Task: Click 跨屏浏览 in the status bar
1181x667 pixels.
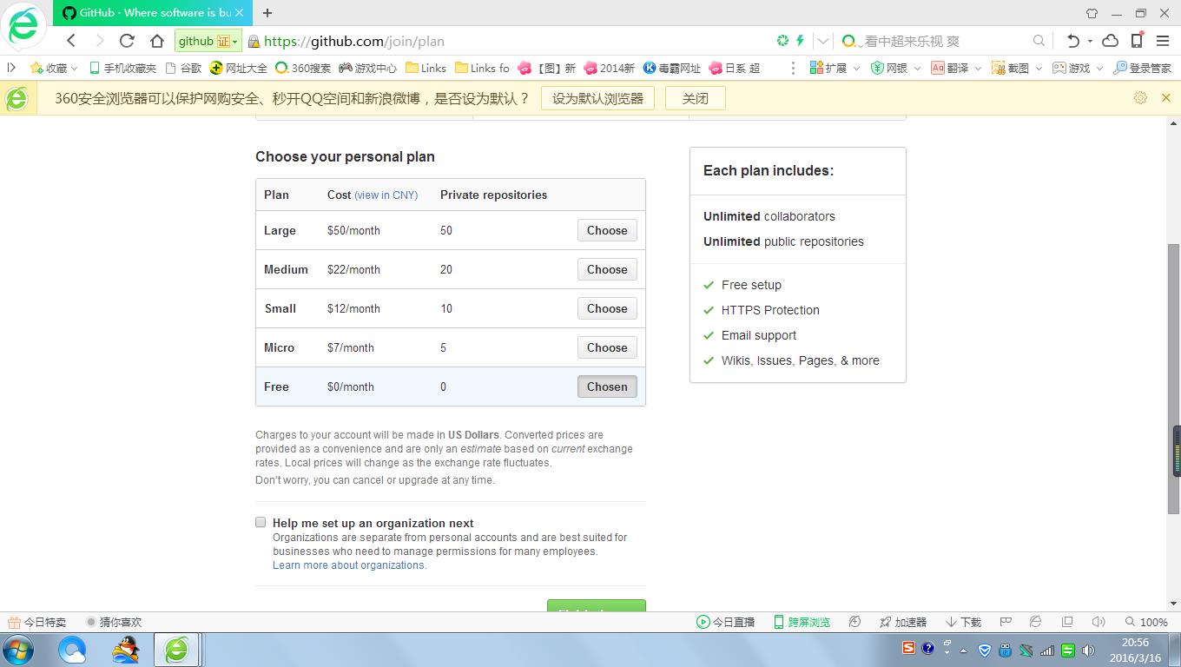Action: pos(801,622)
